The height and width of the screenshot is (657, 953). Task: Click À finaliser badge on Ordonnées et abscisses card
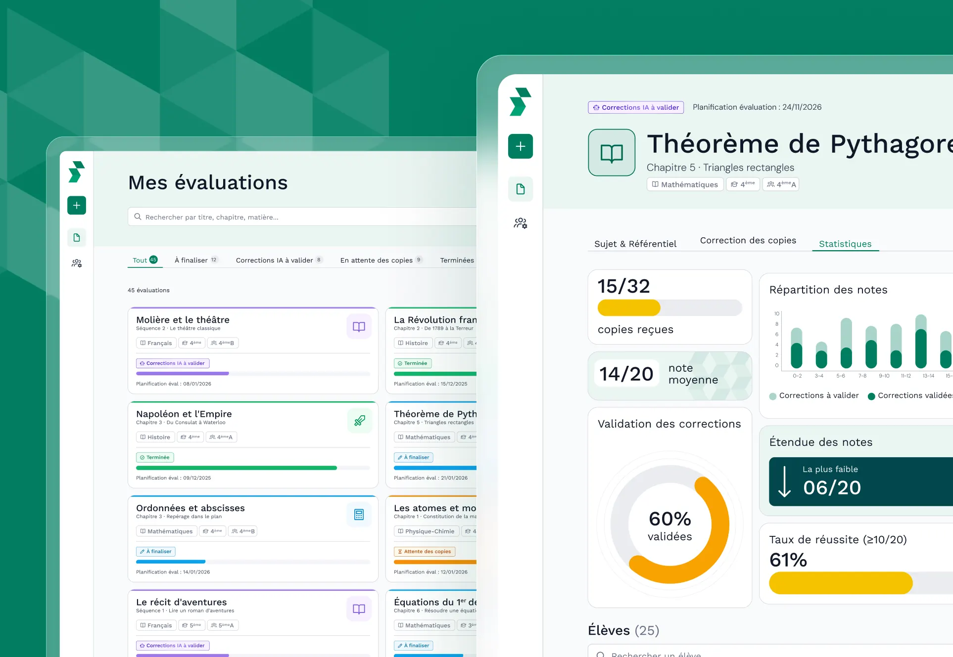pos(156,551)
